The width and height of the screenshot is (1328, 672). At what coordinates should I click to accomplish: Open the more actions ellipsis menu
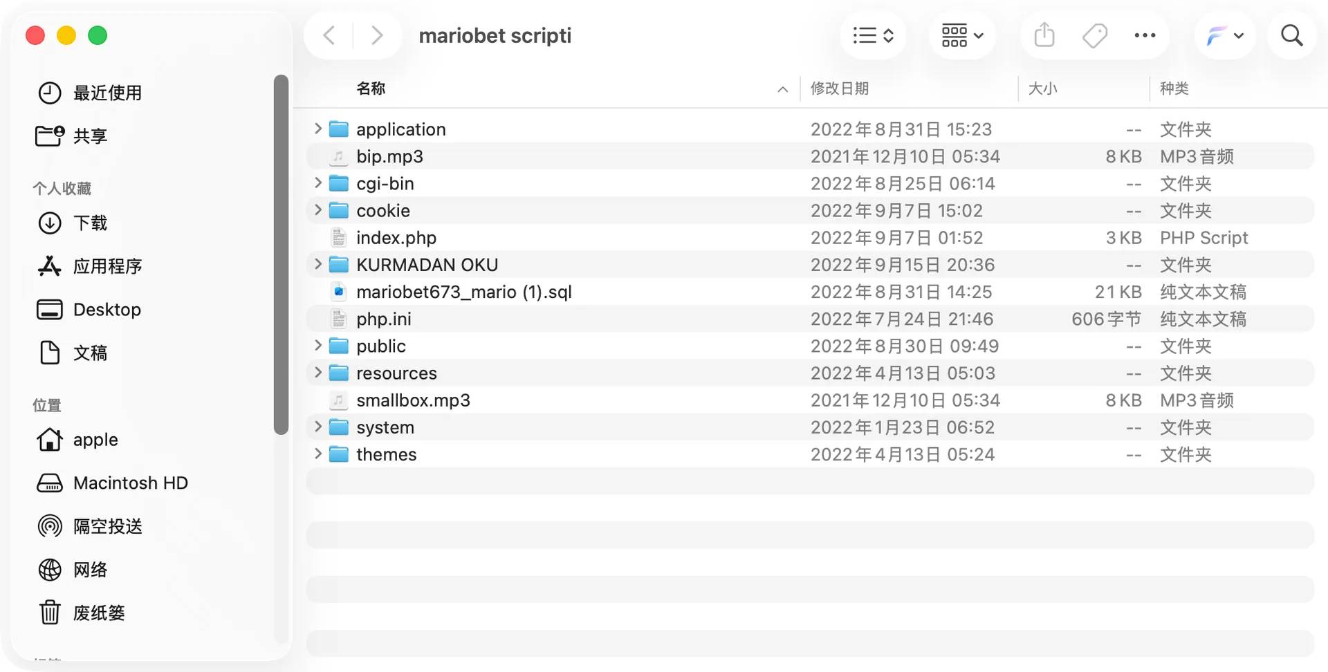click(x=1145, y=35)
